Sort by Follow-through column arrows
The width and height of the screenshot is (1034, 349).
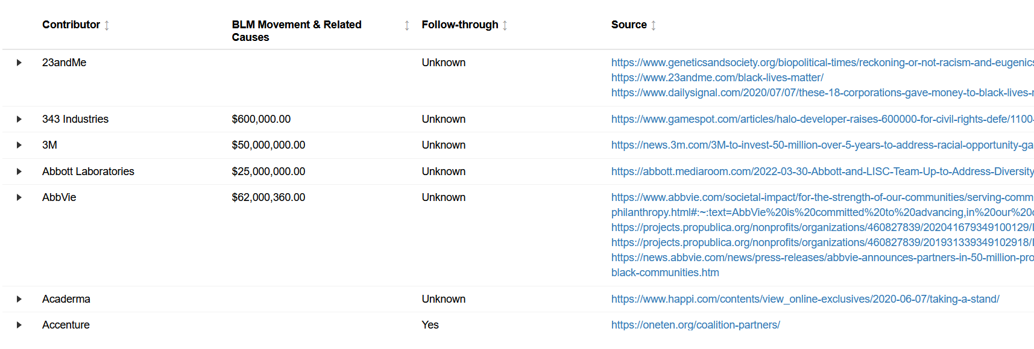(x=505, y=25)
